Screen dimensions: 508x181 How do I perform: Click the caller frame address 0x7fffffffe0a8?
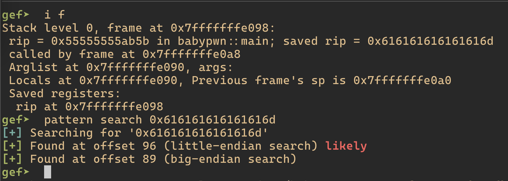(191, 54)
